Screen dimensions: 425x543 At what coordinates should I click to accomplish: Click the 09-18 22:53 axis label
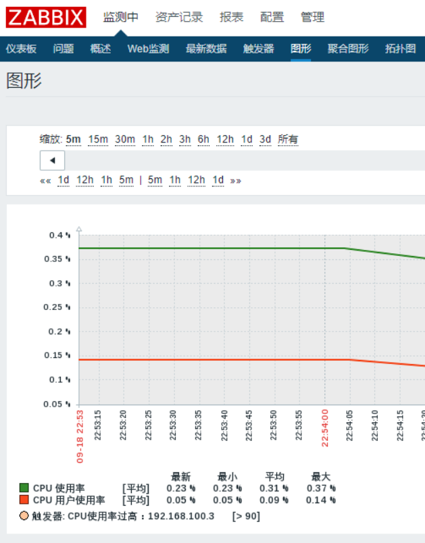[x=80, y=437]
